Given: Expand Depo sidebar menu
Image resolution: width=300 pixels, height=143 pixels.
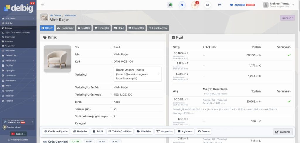Looking at the screenshot, I should pos(18,86).
